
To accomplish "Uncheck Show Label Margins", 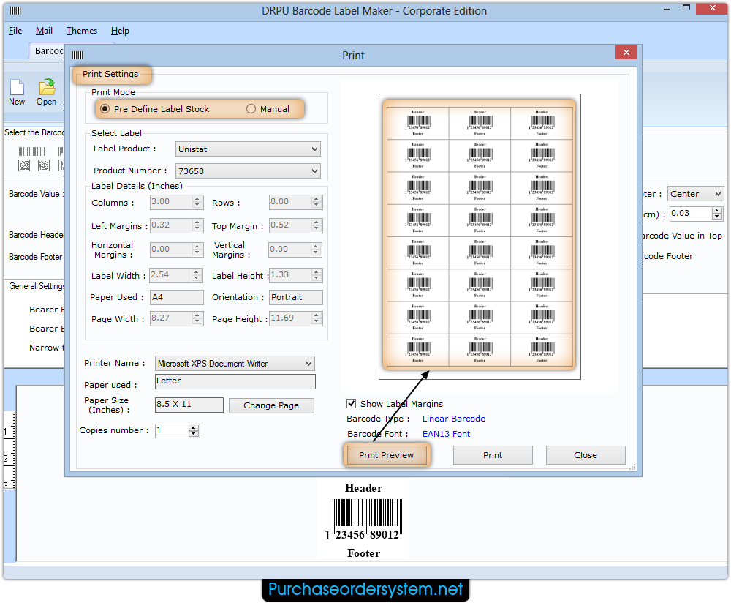I will point(352,403).
